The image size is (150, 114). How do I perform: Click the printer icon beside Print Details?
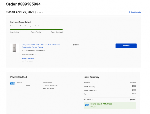coord(130,12)
